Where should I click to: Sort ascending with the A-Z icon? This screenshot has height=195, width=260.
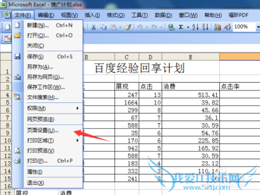pyautogui.click(x=196, y=27)
